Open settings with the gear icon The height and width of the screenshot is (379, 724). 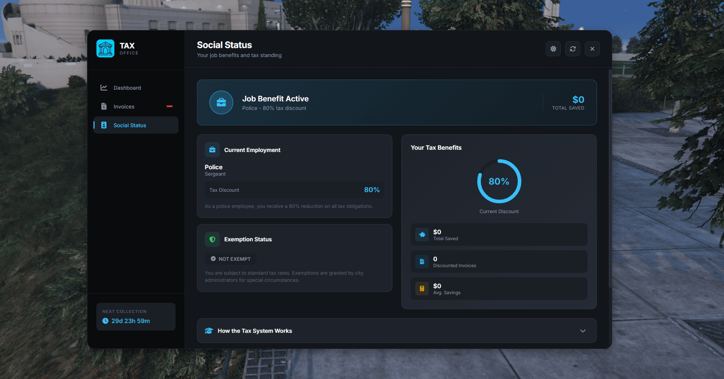(553, 49)
